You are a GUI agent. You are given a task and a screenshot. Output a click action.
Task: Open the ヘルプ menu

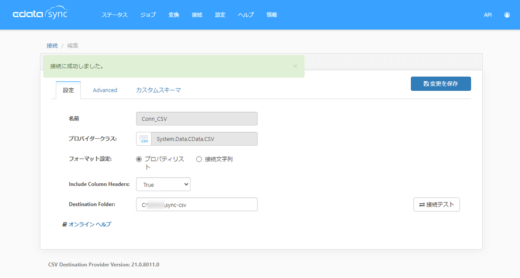coord(246,15)
